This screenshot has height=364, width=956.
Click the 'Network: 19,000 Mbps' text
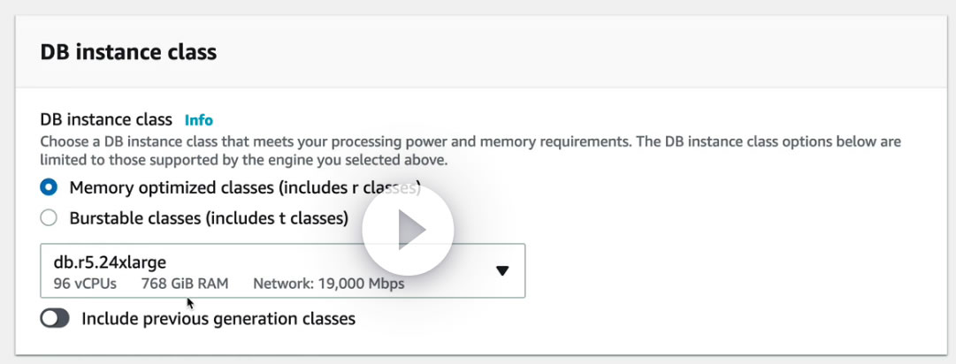coord(329,284)
